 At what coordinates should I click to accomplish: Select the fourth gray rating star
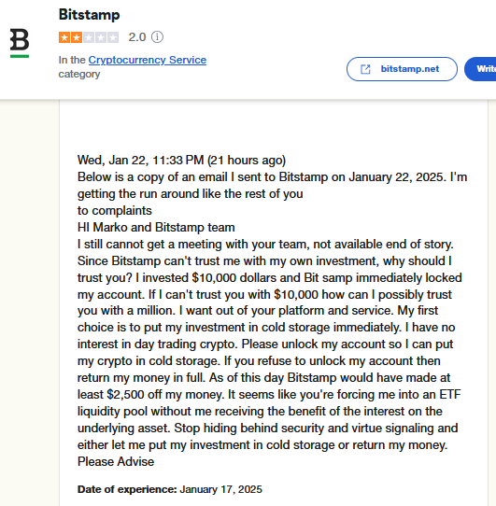(x=101, y=37)
